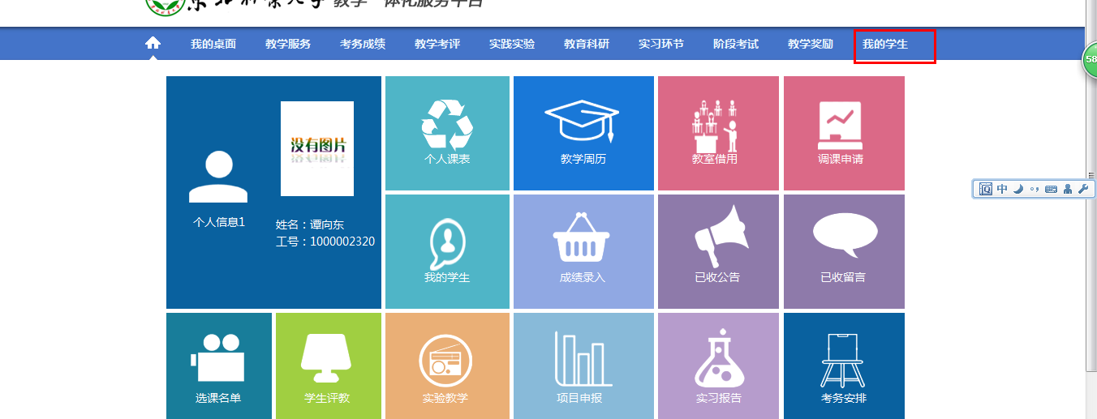Open the 已收公告 megaphone tile
The height and width of the screenshot is (419, 1097).
point(717,250)
